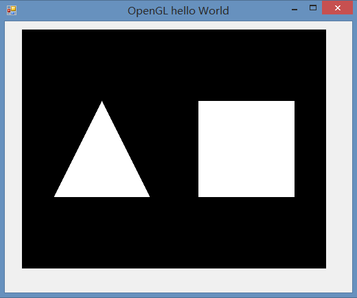Click the gray form margin below the canvas
357x298 pixels.
pyautogui.click(x=178, y=280)
